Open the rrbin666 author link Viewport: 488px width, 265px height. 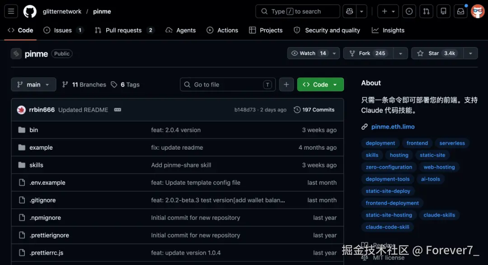[x=42, y=110]
